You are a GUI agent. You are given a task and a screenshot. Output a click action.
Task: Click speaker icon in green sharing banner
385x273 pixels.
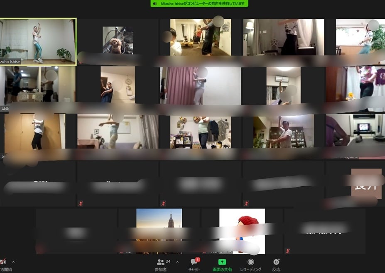(154, 3)
